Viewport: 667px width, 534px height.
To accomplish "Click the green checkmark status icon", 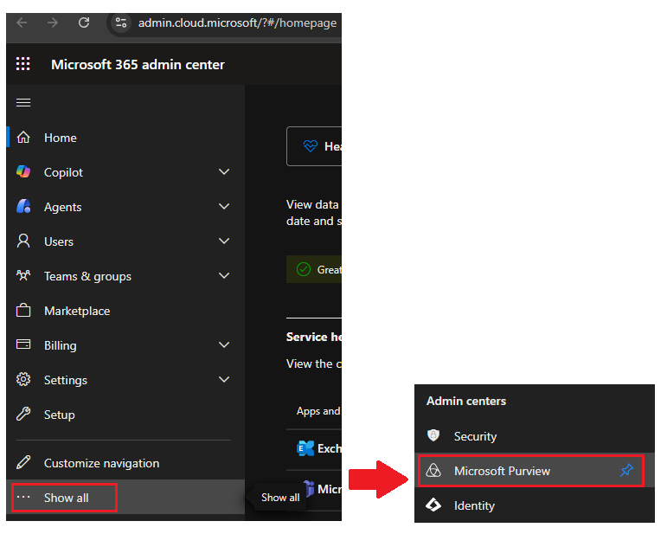I will click(x=304, y=269).
